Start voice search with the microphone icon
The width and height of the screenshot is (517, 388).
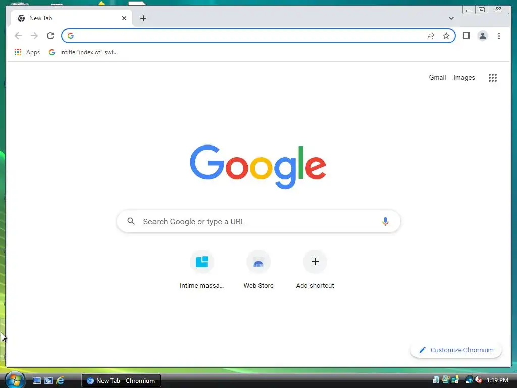pyautogui.click(x=385, y=221)
